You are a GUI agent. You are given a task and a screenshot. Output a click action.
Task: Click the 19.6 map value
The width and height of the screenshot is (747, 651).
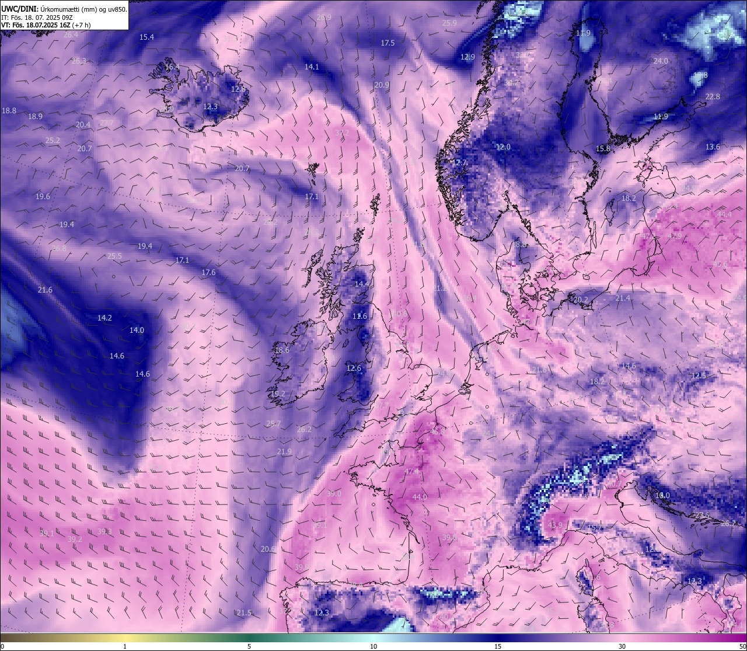point(43,197)
